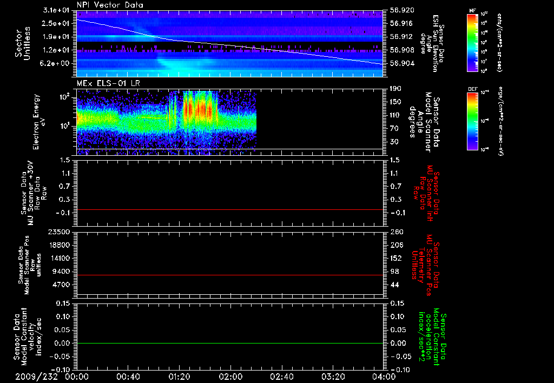This screenshot has height=383, width=554.
Task: Select the '260' telemetry tick label
Action: tap(395, 232)
